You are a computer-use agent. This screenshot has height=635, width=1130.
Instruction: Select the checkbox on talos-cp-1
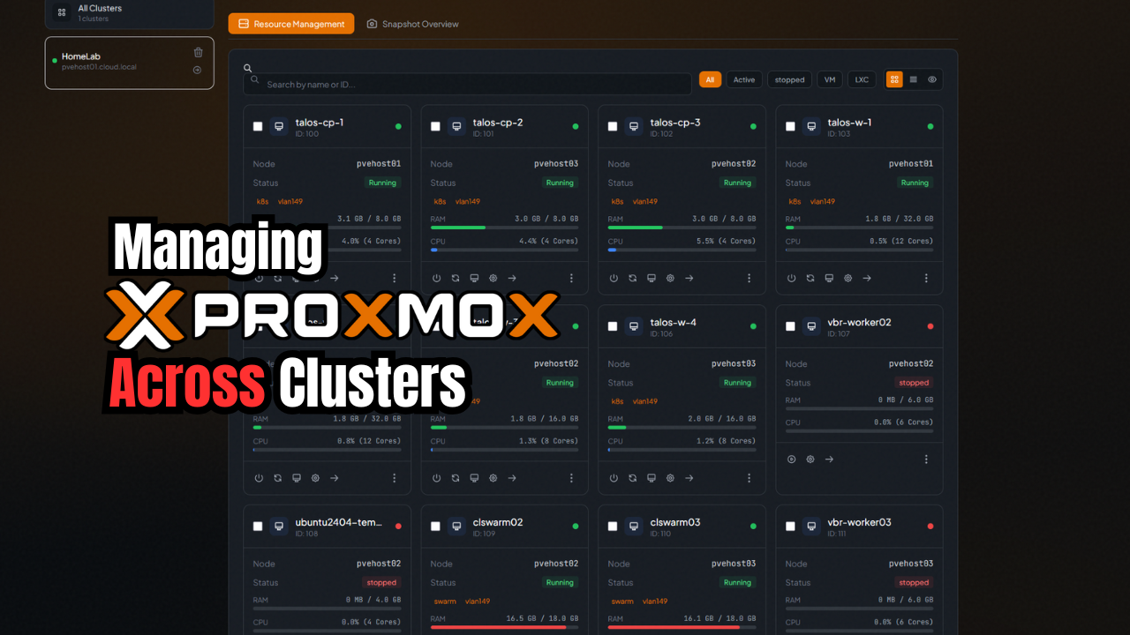pyautogui.click(x=258, y=126)
